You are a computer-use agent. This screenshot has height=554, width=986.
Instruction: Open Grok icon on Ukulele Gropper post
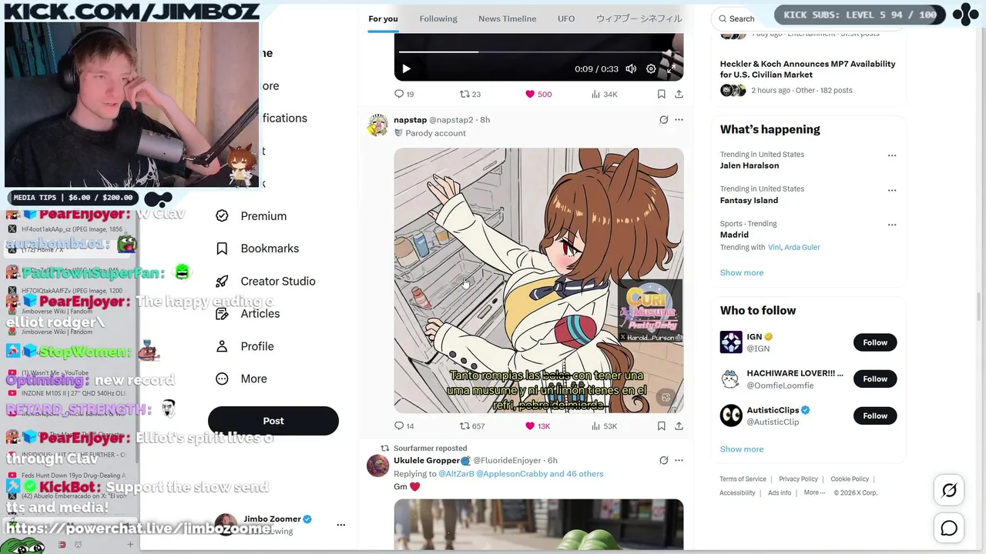(663, 460)
